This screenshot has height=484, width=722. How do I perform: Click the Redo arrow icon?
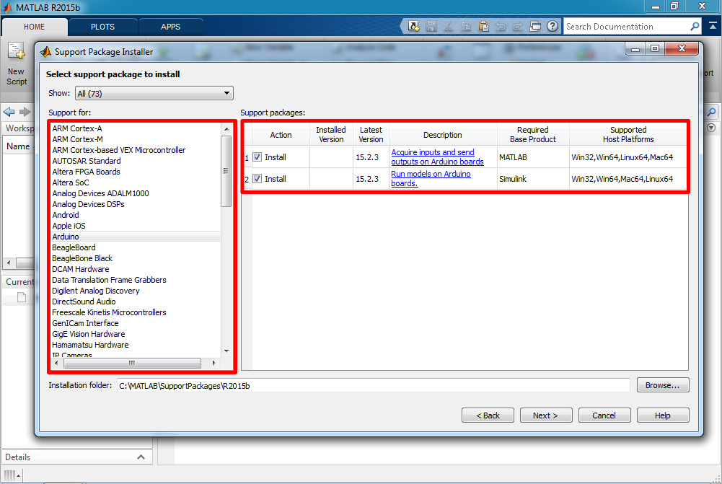click(518, 27)
